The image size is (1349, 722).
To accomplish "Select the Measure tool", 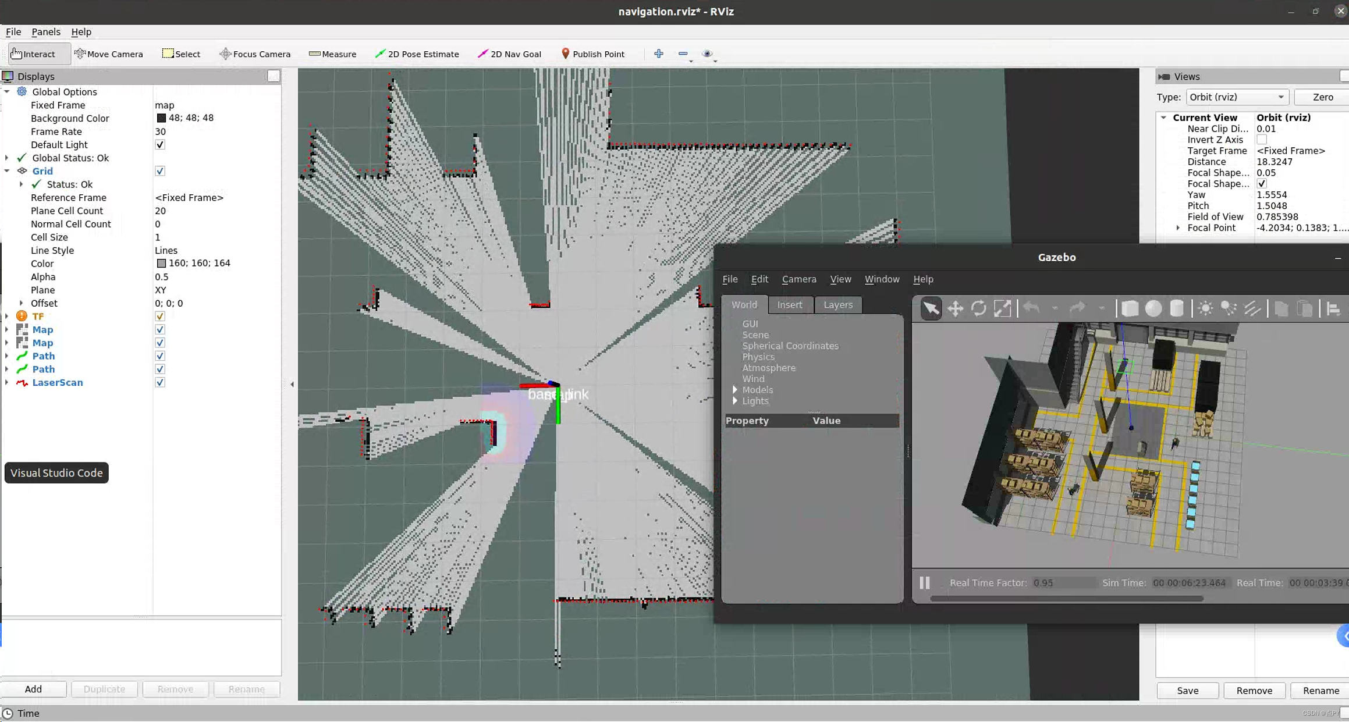I will [333, 54].
